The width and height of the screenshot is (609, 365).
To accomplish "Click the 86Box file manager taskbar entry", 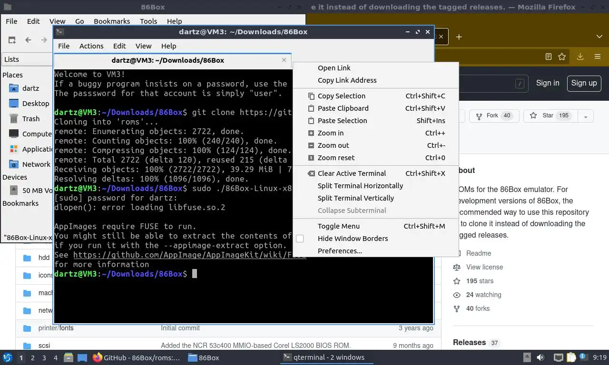I will coord(204,357).
